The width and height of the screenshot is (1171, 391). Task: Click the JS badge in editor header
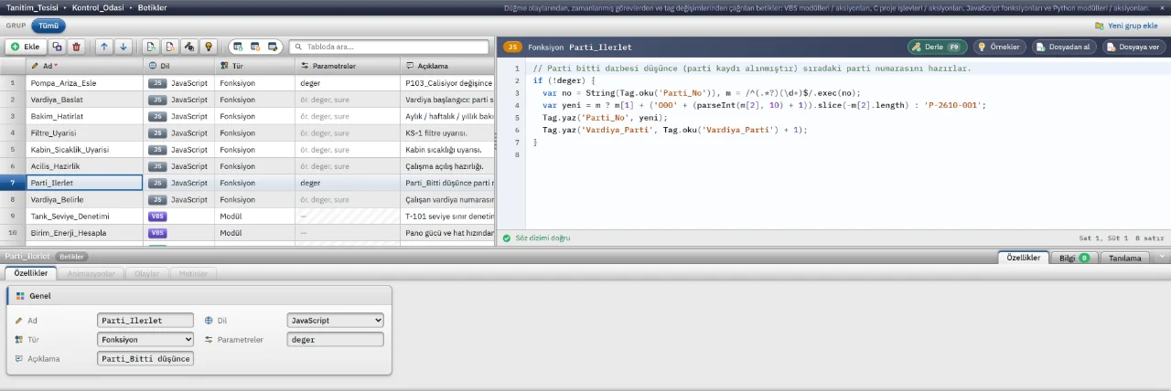click(x=512, y=47)
